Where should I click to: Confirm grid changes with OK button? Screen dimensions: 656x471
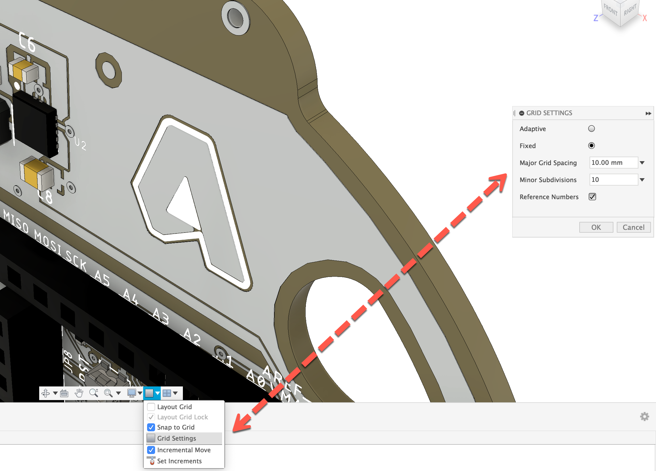pyautogui.click(x=596, y=227)
